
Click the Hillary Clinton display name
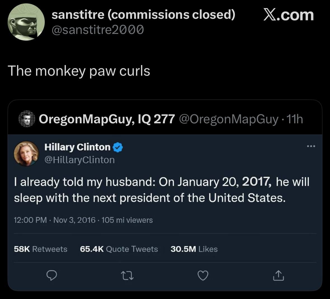78,147
